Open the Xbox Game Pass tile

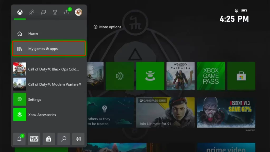click(211, 76)
